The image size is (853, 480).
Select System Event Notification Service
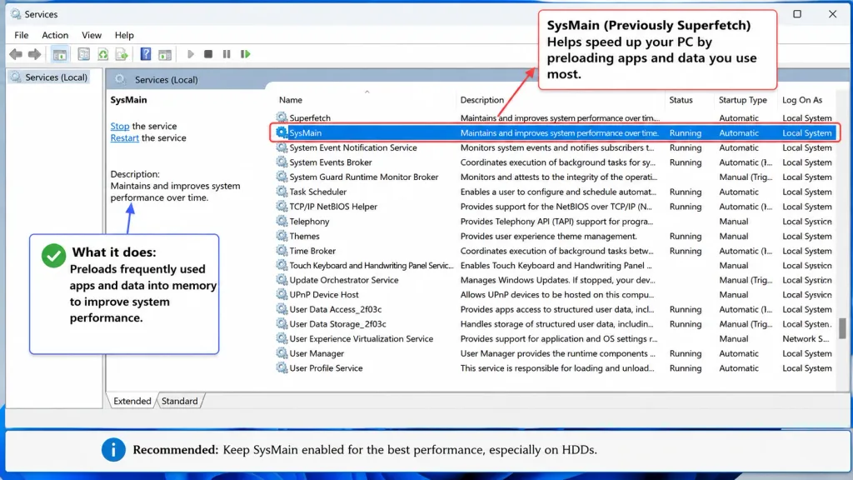coord(353,147)
